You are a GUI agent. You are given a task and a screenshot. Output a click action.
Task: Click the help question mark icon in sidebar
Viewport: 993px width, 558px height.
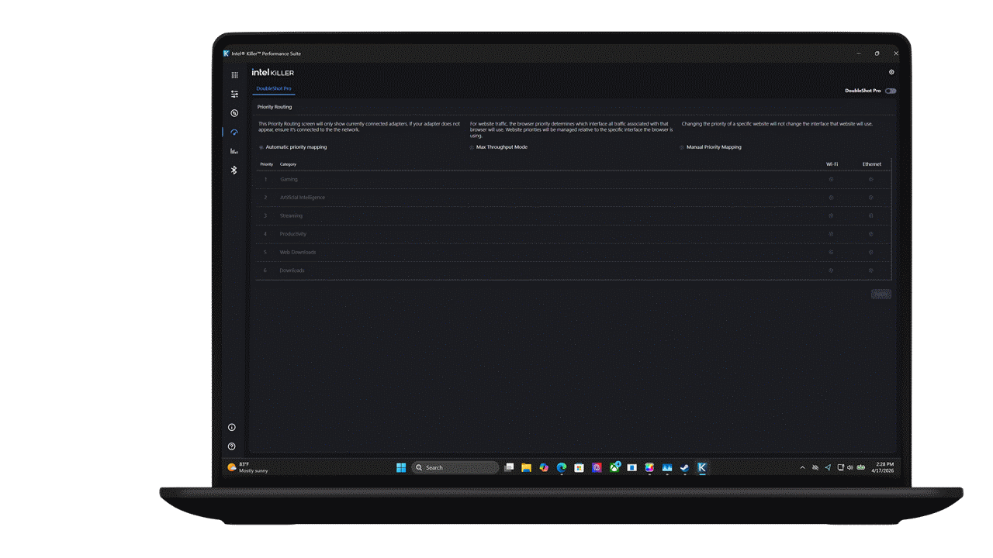[232, 446]
